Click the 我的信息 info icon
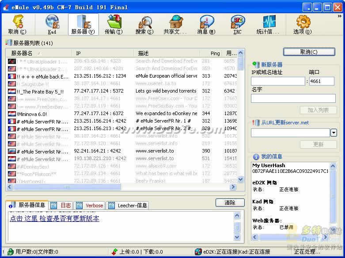The height and width of the screenshot is (258, 345). (x=256, y=157)
